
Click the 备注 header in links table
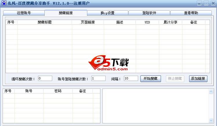coord(194,22)
